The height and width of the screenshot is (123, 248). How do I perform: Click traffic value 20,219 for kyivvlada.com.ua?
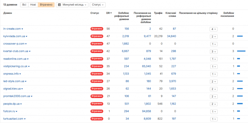(158, 36)
